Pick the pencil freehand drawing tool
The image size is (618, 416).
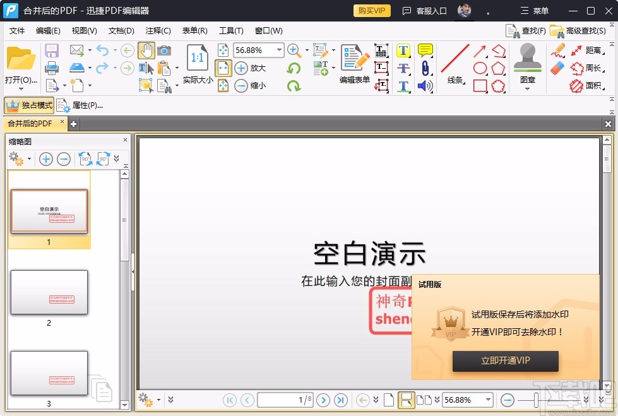(x=559, y=51)
